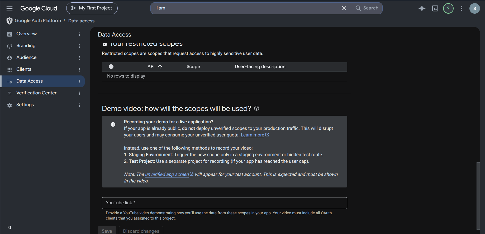
Task: Click the Google Auth Platform shield icon
Action: [x=9, y=21]
